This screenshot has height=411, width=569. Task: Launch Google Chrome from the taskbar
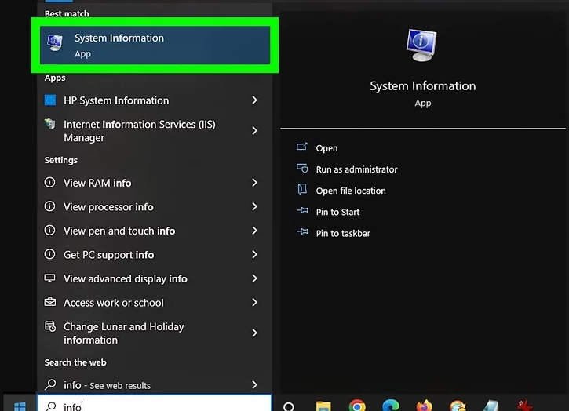tap(357, 406)
